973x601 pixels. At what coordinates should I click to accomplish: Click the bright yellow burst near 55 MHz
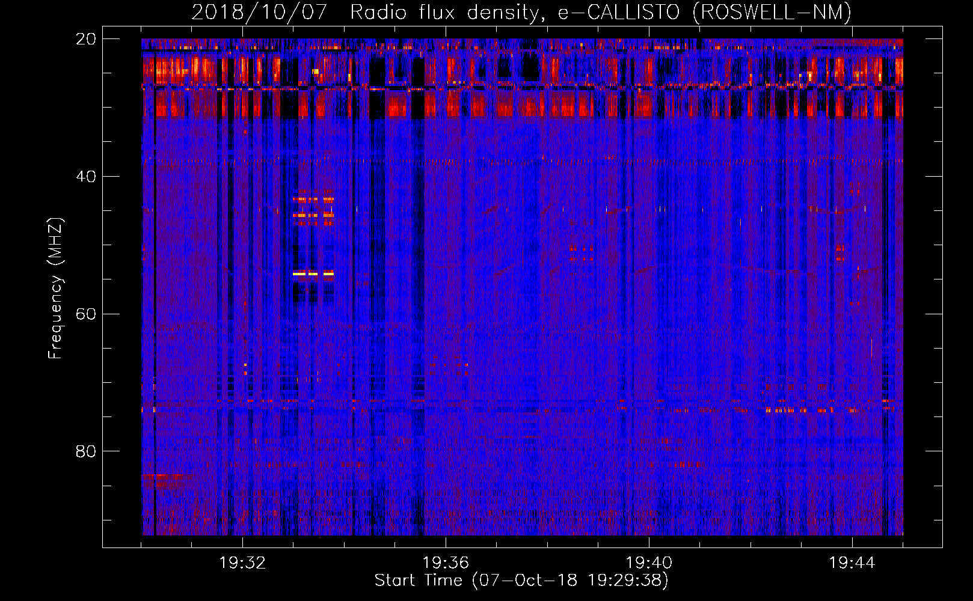point(313,273)
